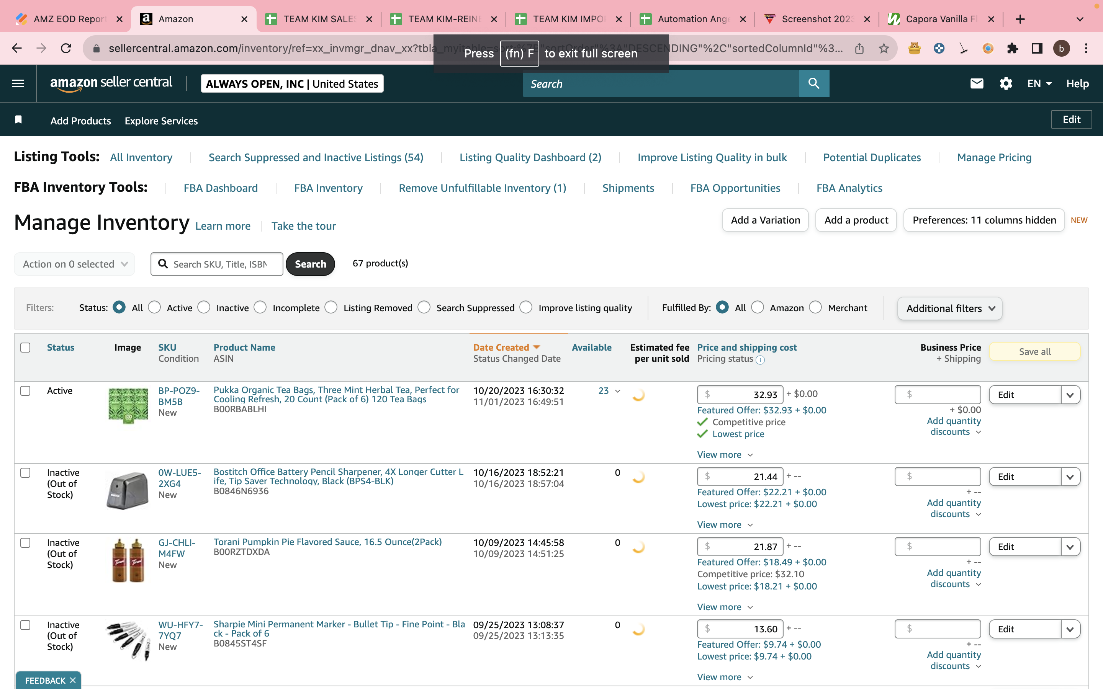Select the Search Suppressed status radio button
The image size is (1103, 689).
point(424,308)
